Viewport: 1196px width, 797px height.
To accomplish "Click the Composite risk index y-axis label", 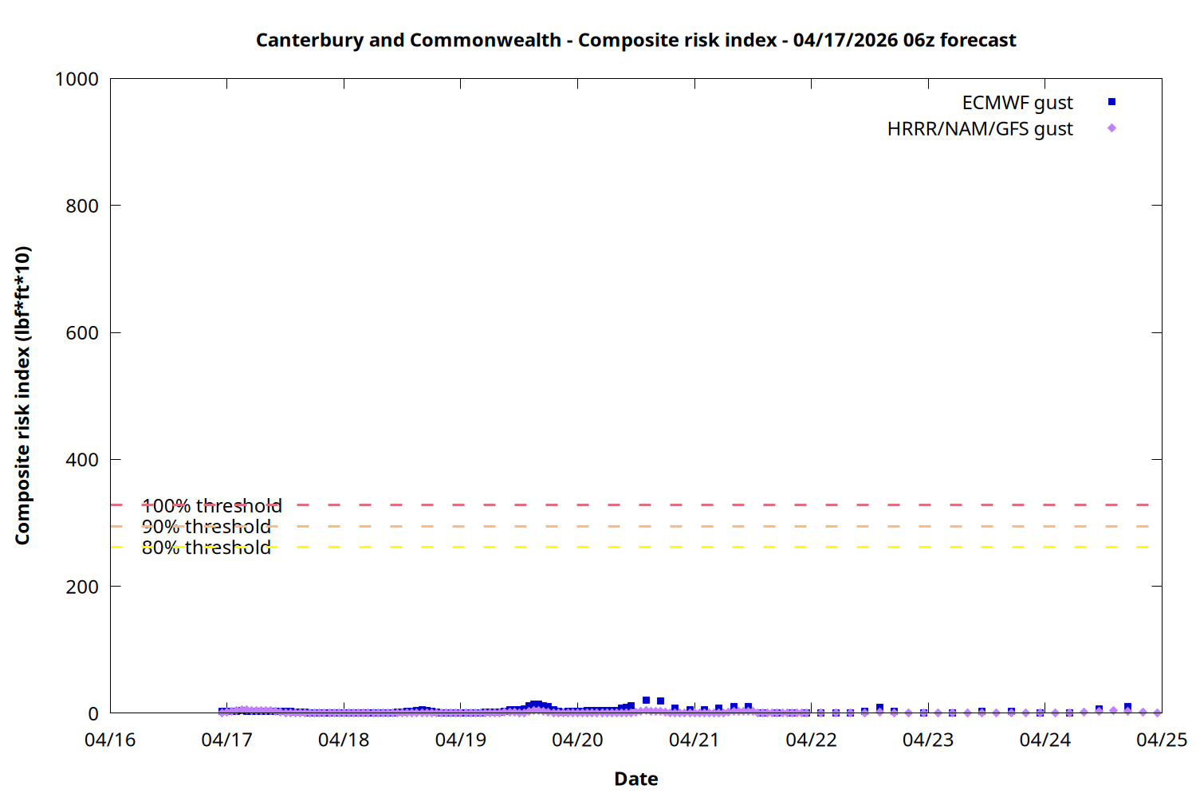I will pyautogui.click(x=22, y=395).
